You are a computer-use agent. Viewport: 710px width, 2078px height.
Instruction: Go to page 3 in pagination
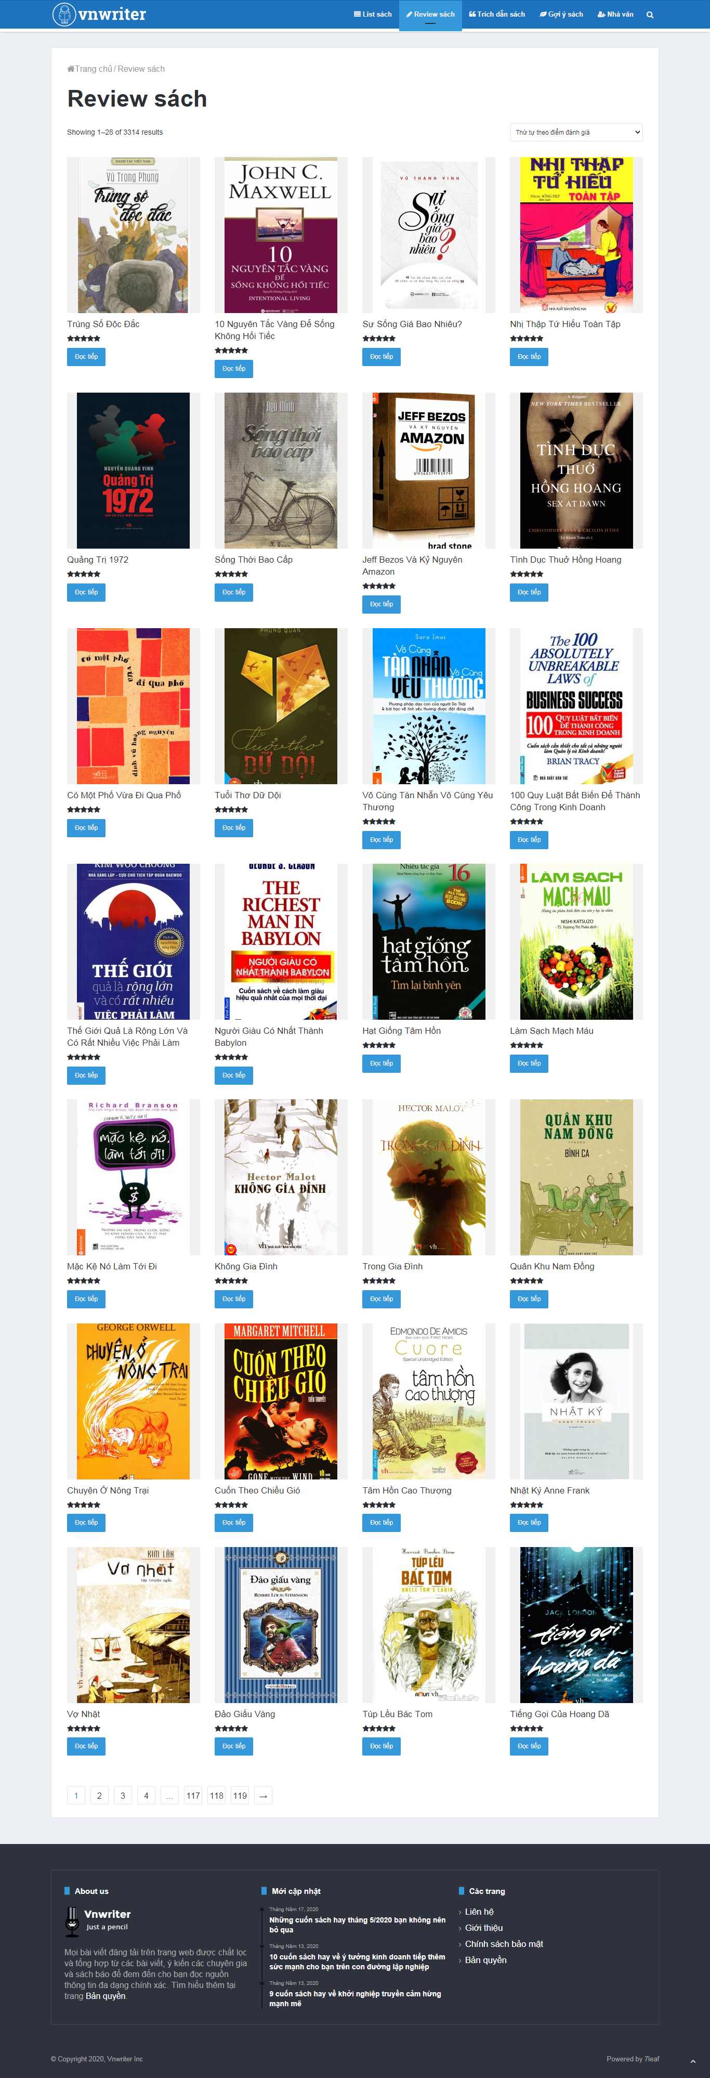click(x=123, y=1796)
